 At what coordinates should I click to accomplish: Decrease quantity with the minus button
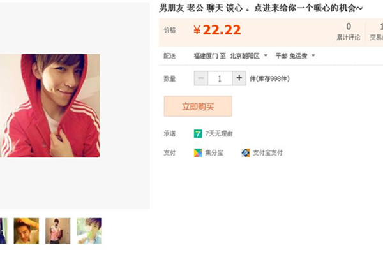[201, 78]
